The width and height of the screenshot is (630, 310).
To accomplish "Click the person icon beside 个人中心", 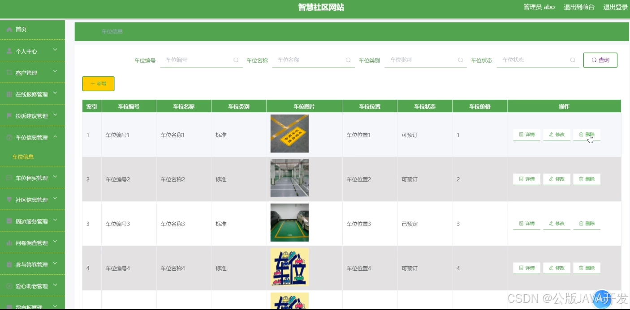I will (9, 51).
